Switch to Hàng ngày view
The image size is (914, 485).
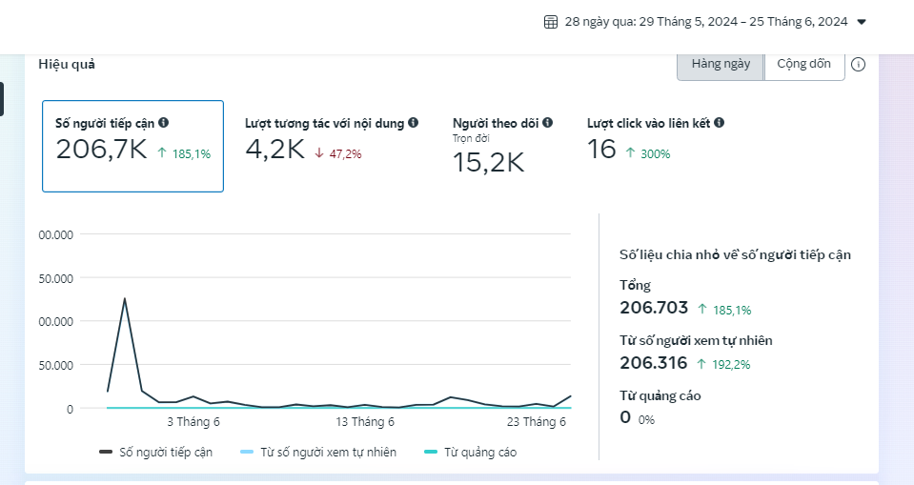point(721,64)
